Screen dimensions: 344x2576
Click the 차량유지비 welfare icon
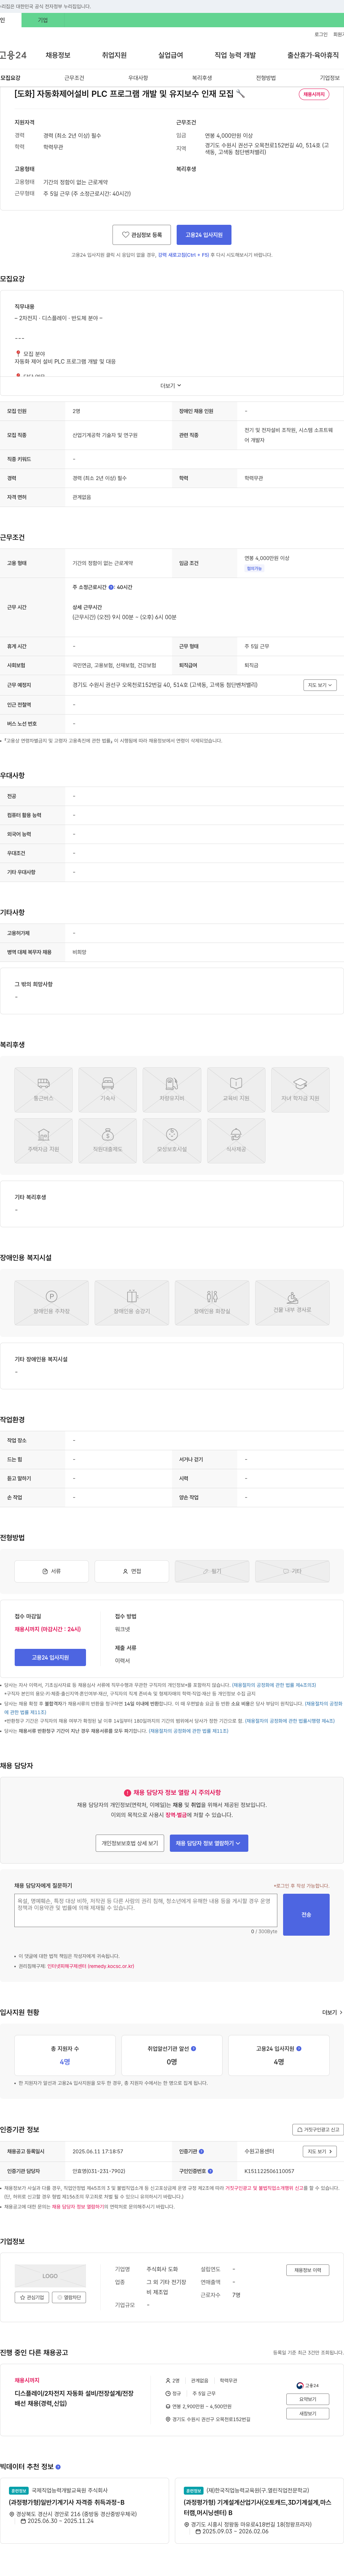[x=172, y=1090]
